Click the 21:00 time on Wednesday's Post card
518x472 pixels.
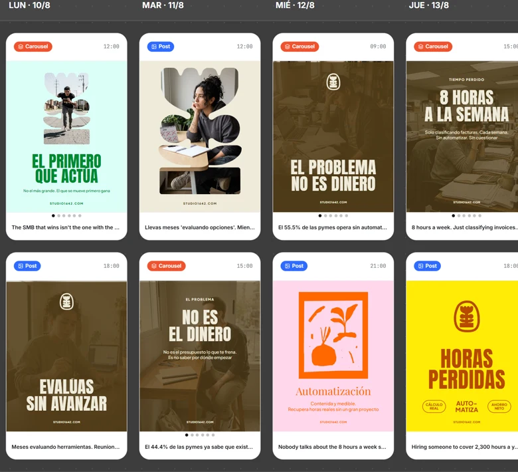click(x=378, y=266)
